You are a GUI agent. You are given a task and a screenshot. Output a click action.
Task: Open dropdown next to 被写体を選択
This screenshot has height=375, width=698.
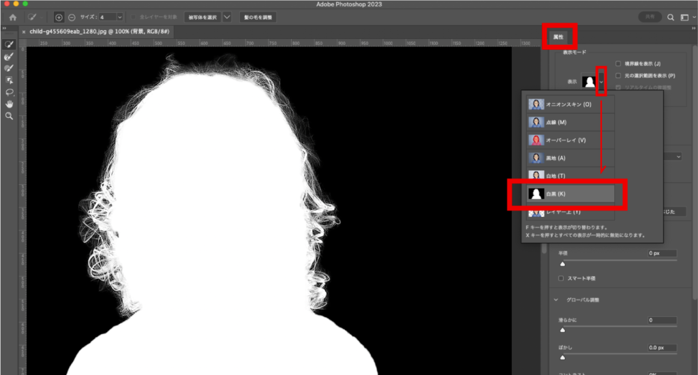[x=227, y=17]
